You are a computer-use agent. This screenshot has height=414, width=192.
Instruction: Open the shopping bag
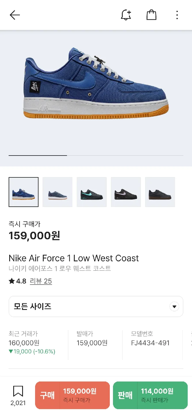tap(151, 15)
